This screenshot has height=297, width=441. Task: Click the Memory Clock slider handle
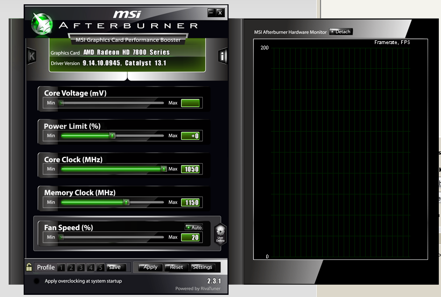click(x=126, y=202)
